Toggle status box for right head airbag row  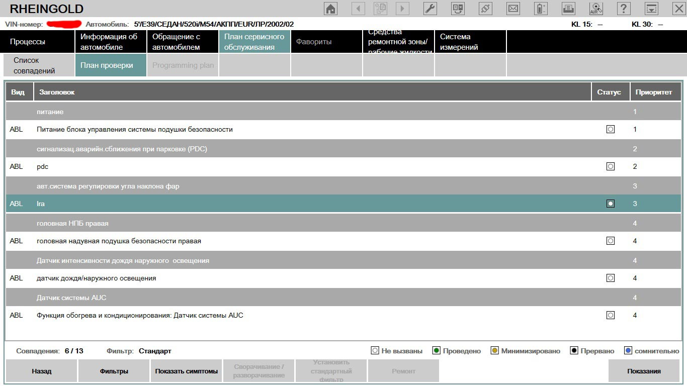(611, 241)
